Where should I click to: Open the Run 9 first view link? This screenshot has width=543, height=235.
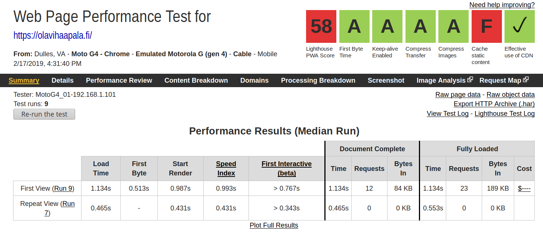(x=63, y=188)
